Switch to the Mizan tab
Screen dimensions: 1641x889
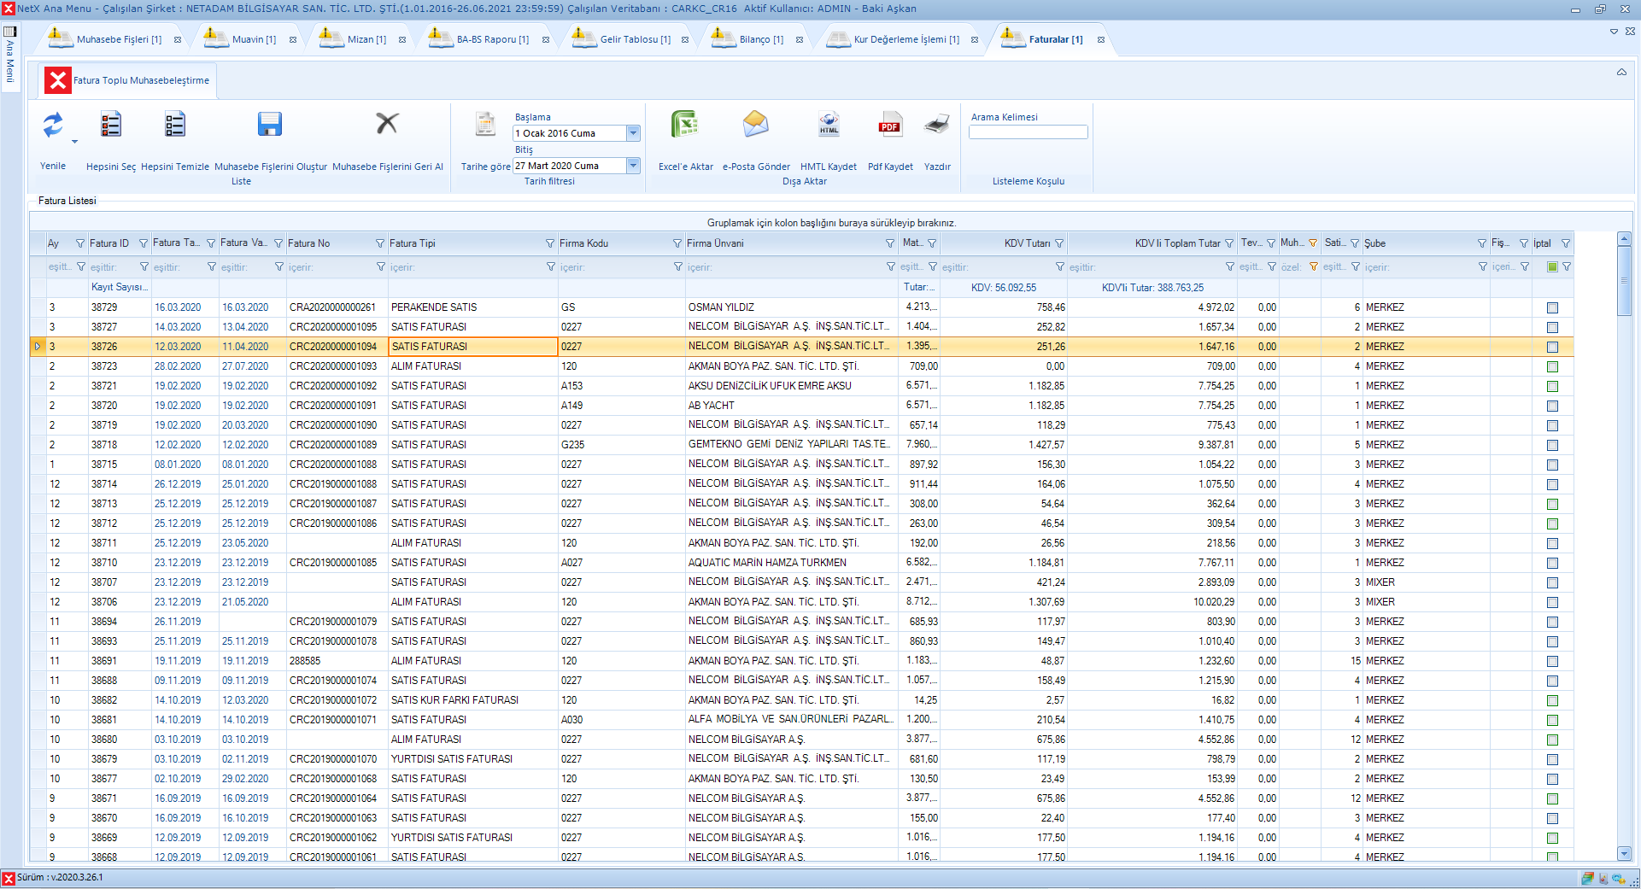(366, 39)
